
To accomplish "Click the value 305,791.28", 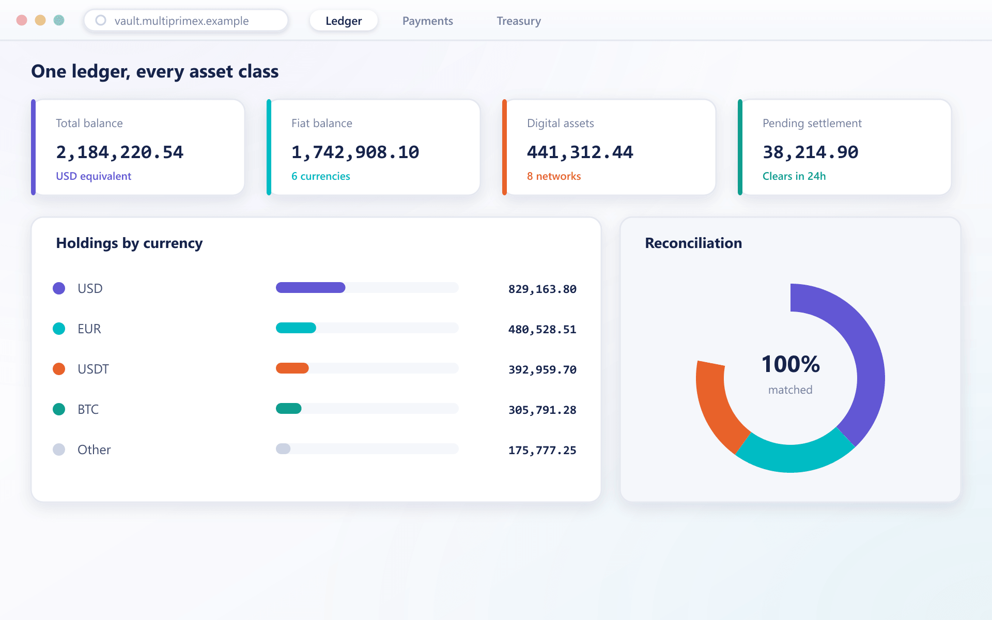I will tap(542, 410).
